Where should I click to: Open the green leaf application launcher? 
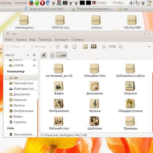(x=37, y=3)
